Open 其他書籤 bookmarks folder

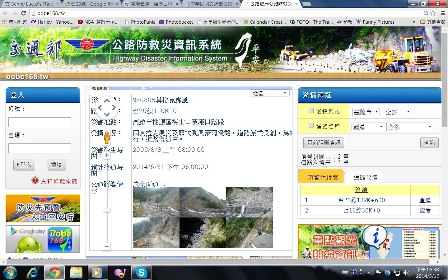433,22
